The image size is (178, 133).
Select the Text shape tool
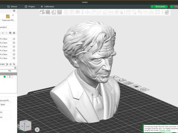(x=134, y=12)
